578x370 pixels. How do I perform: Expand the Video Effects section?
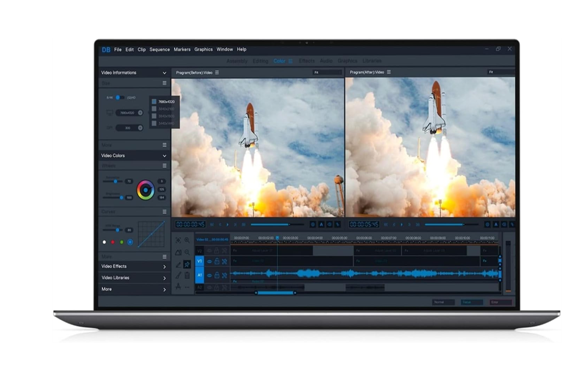pyautogui.click(x=164, y=267)
